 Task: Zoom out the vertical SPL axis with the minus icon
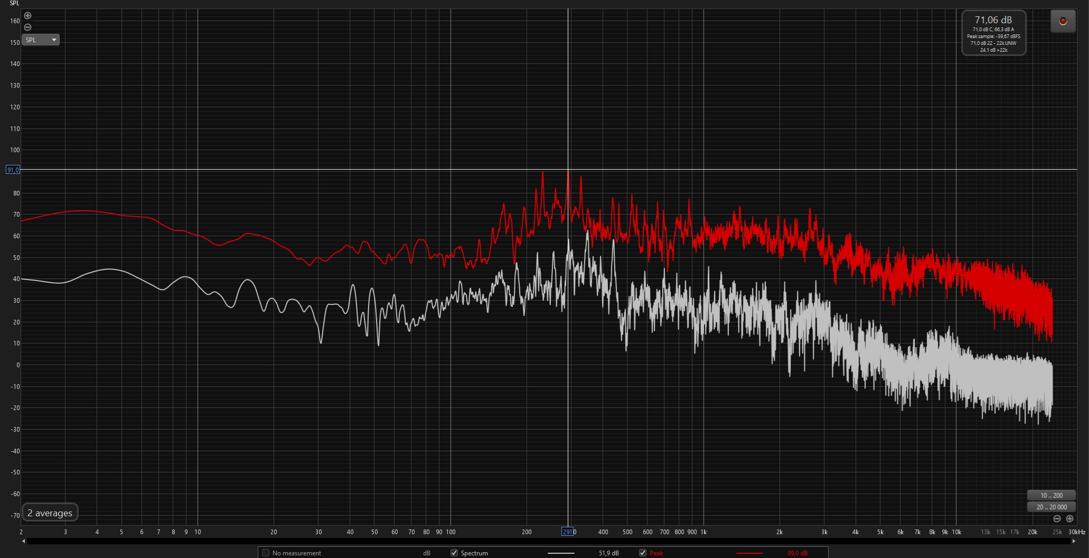click(28, 27)
